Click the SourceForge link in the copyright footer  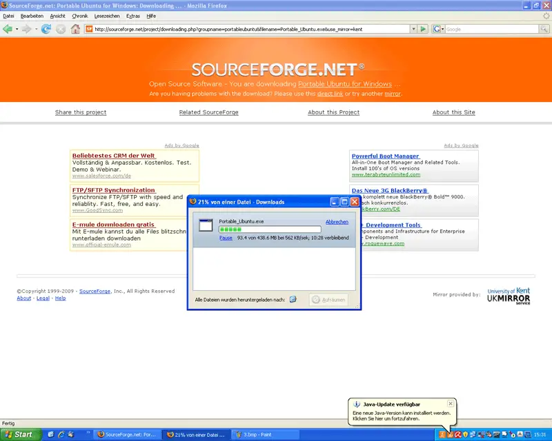point(95,291)
